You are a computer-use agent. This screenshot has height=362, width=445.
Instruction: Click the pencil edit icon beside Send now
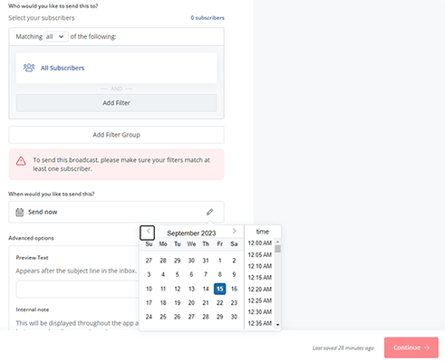click(209, 212)
